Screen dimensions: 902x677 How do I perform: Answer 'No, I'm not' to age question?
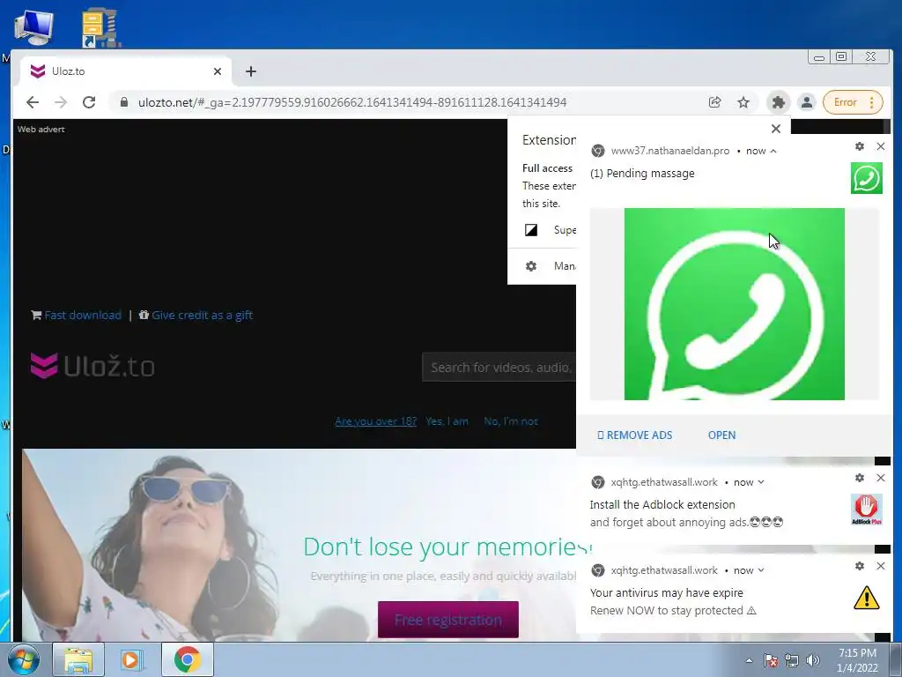click(x=511, y=421)
